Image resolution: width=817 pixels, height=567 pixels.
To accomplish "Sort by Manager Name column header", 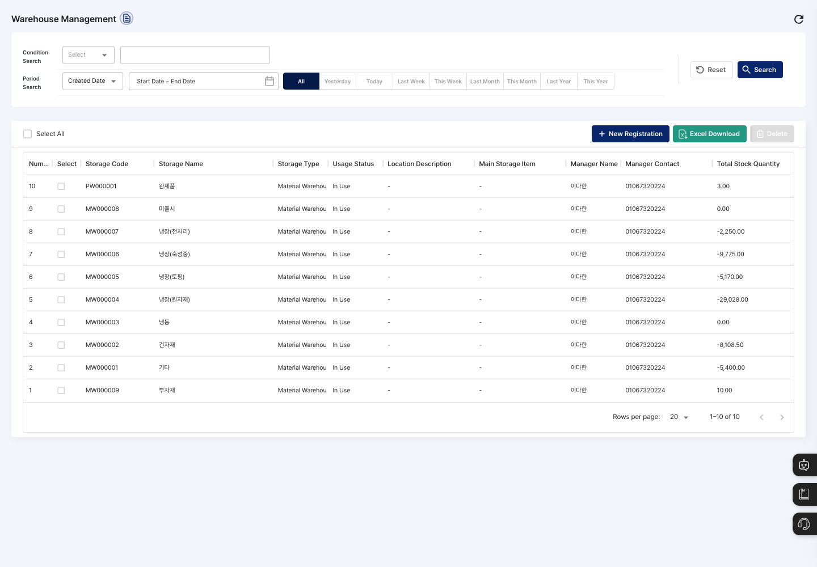I will (x=594, y=164).
